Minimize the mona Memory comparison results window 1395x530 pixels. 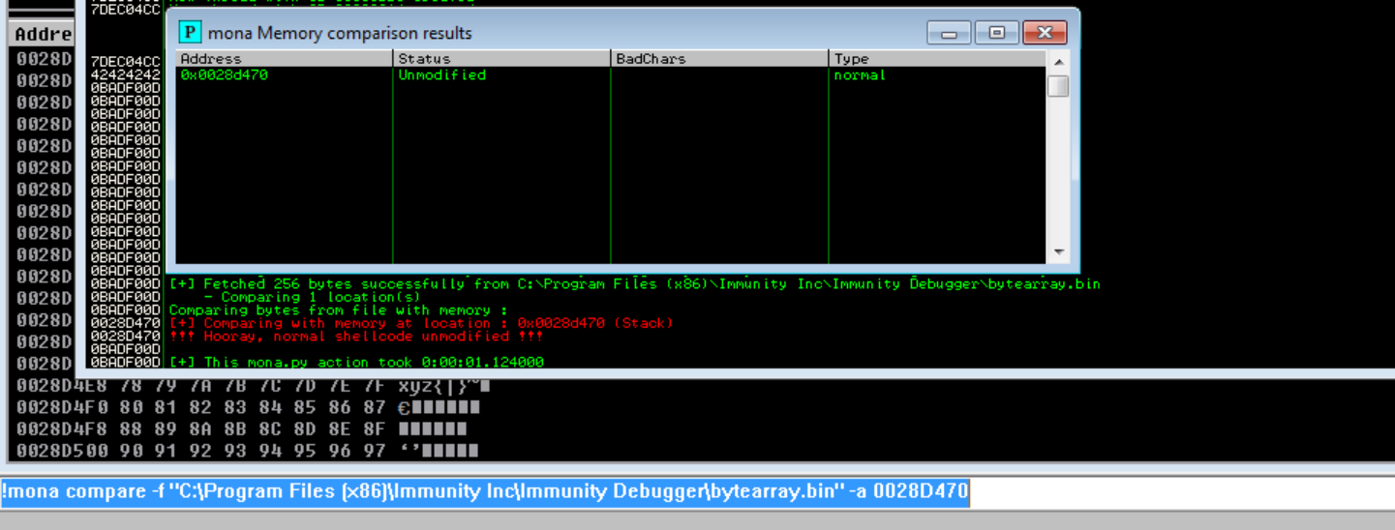[x=948, y=33]
